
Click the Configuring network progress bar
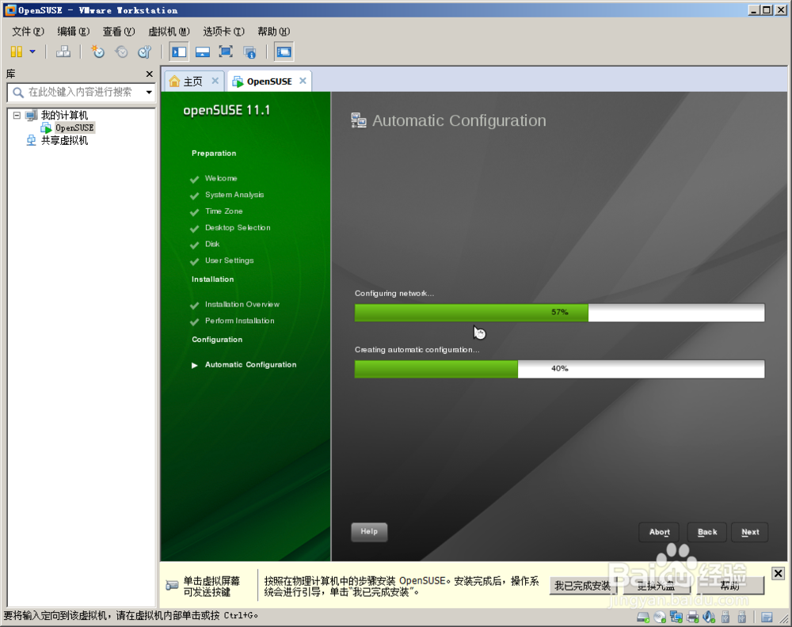point(559,313)
